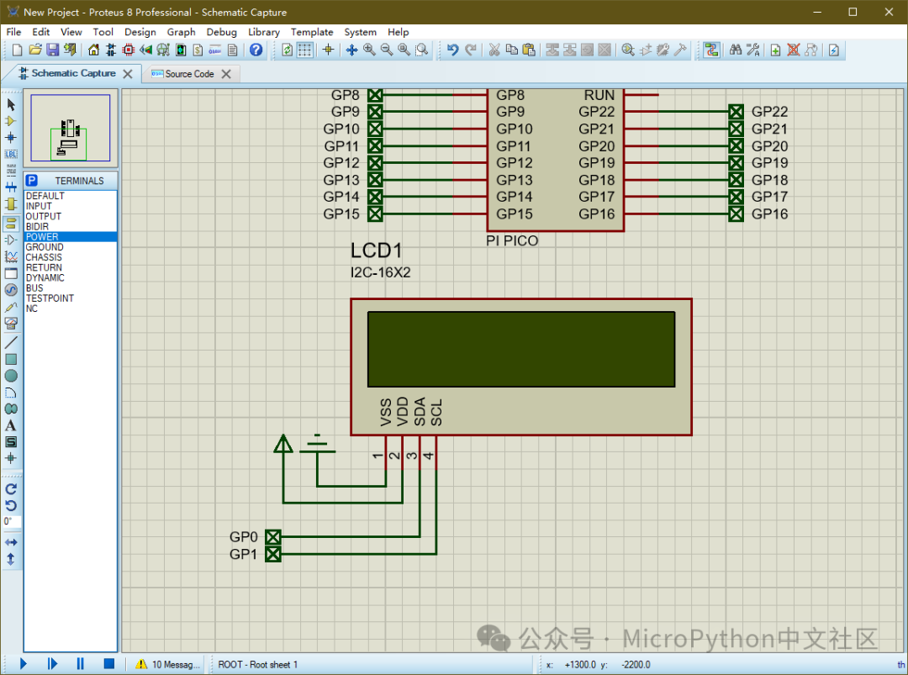Open the PCB Layout module icon
Viewport: 908px width, 675px height.
point(129,50)
